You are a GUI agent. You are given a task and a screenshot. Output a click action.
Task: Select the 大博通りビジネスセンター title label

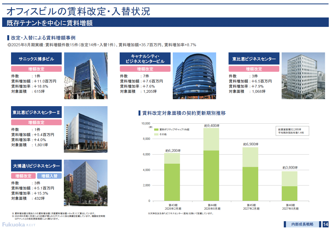(36, 166)
